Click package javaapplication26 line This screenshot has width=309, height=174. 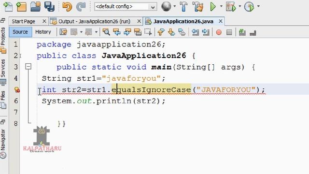[x=101, y=44]
